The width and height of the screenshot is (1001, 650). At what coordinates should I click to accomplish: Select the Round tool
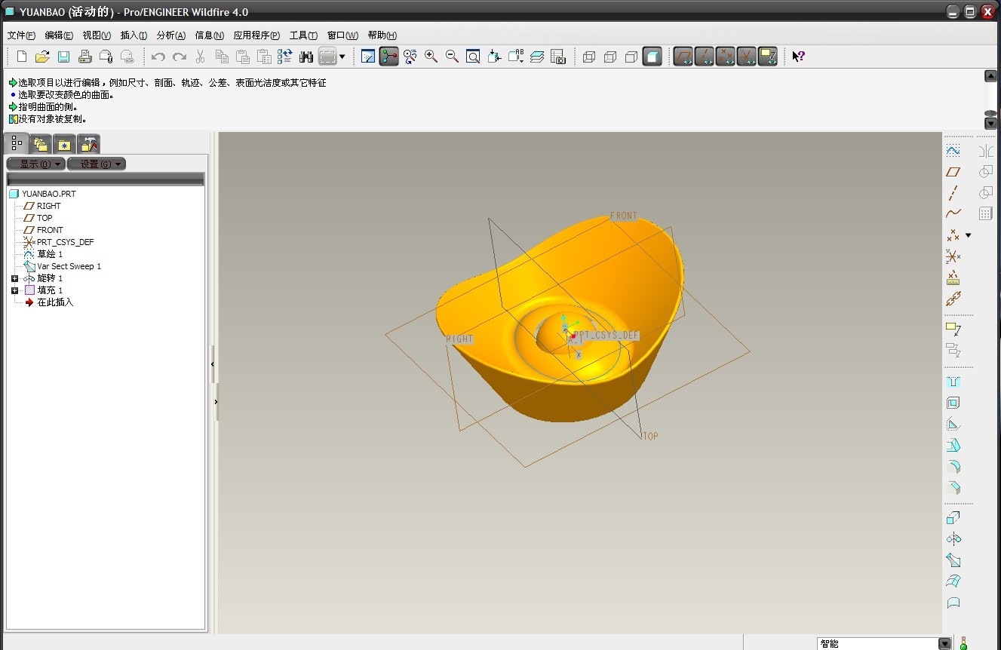953,466
